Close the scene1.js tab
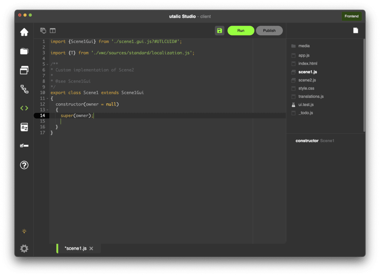Image resolution: width=380 pixels, height=276 pixels. [x=91, y=249]
